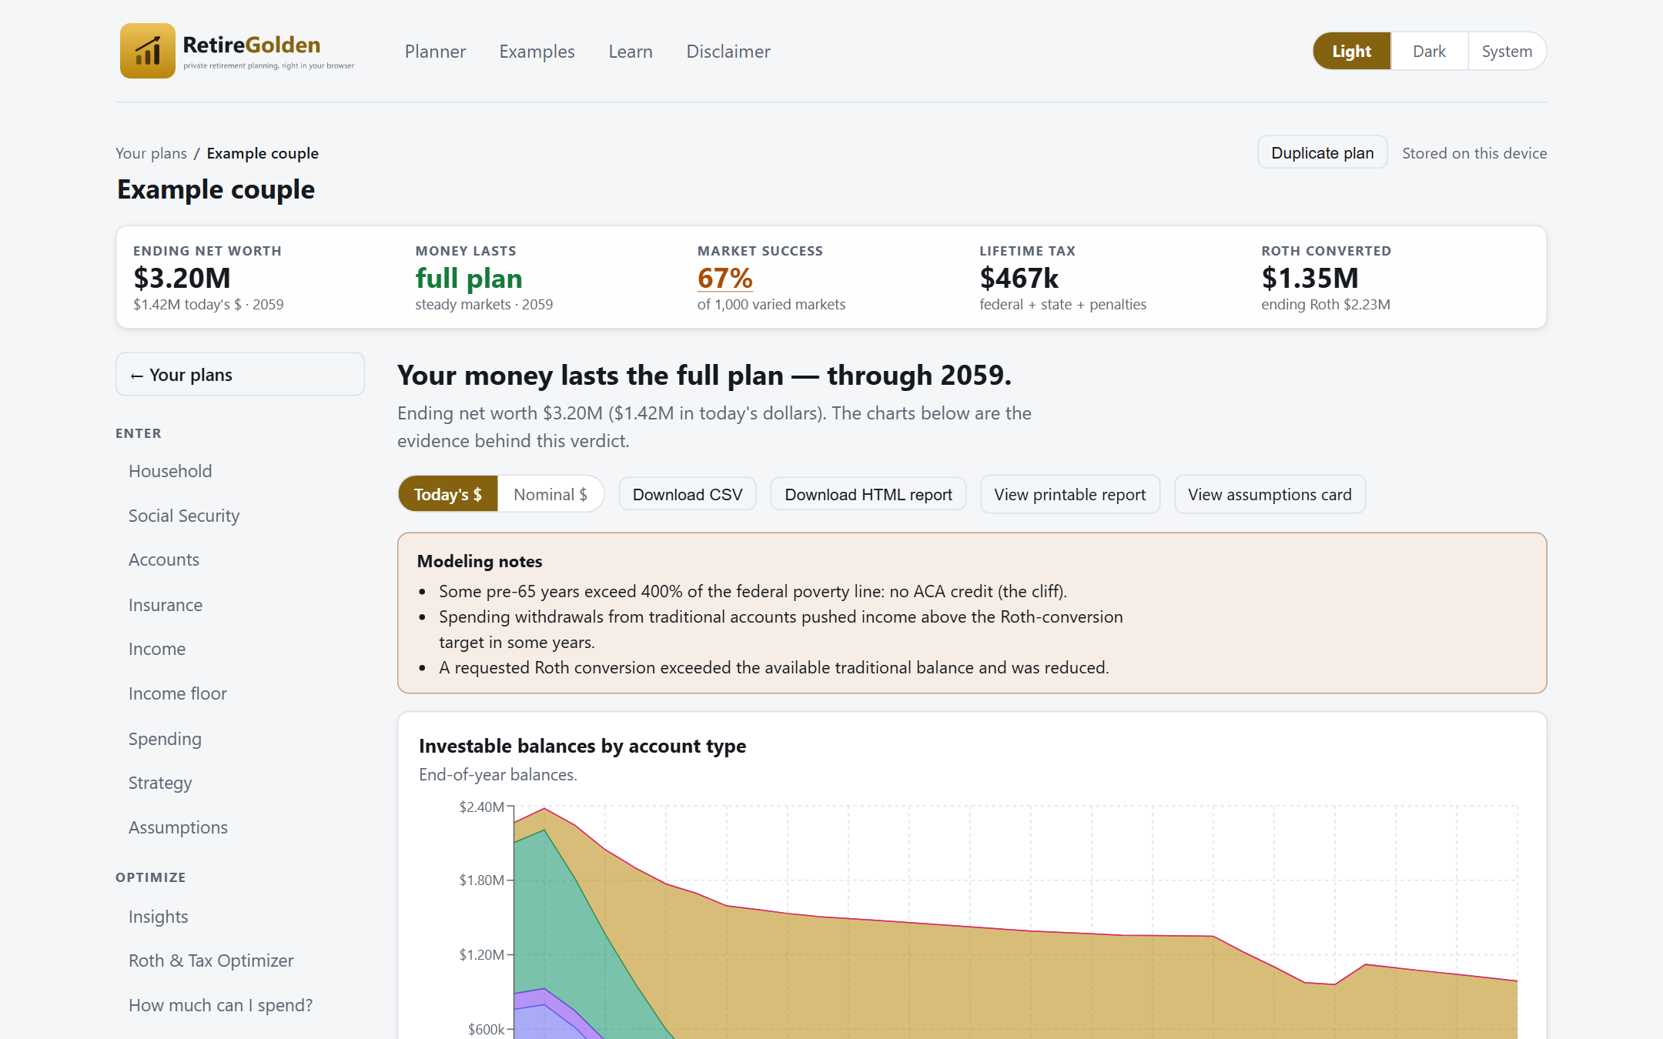Switch to Nominal $ view
Image resolution: width=1663 pixels, height=1039 pixels.
550,494
